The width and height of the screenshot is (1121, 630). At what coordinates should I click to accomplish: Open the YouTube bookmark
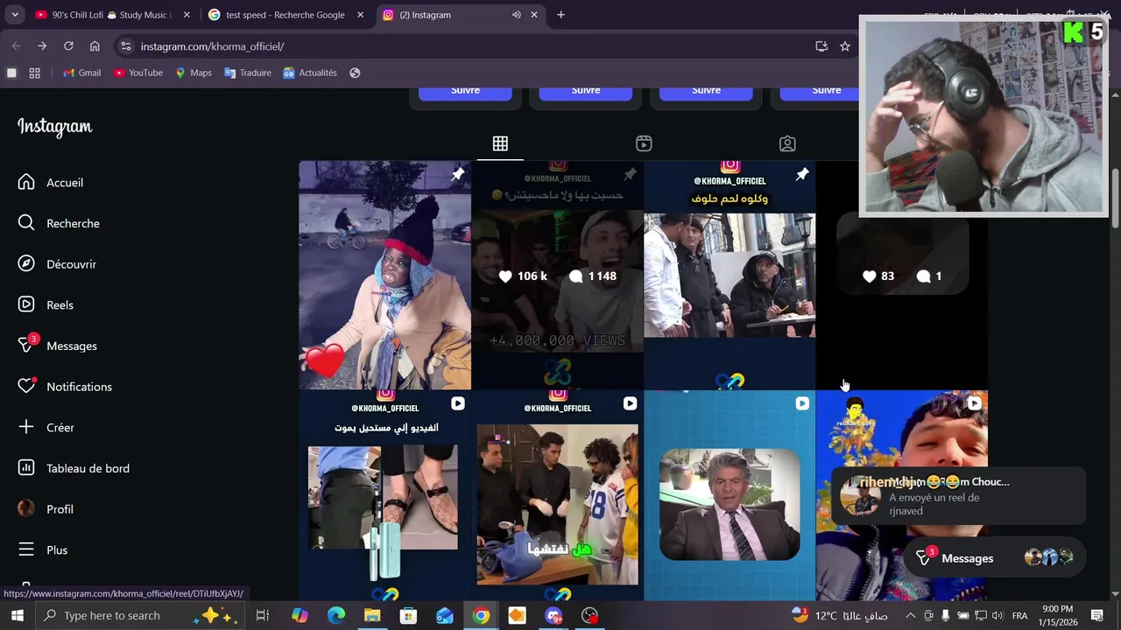(x=138, y=73)
